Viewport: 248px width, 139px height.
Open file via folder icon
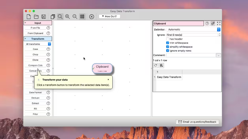[x=36, y=16]
